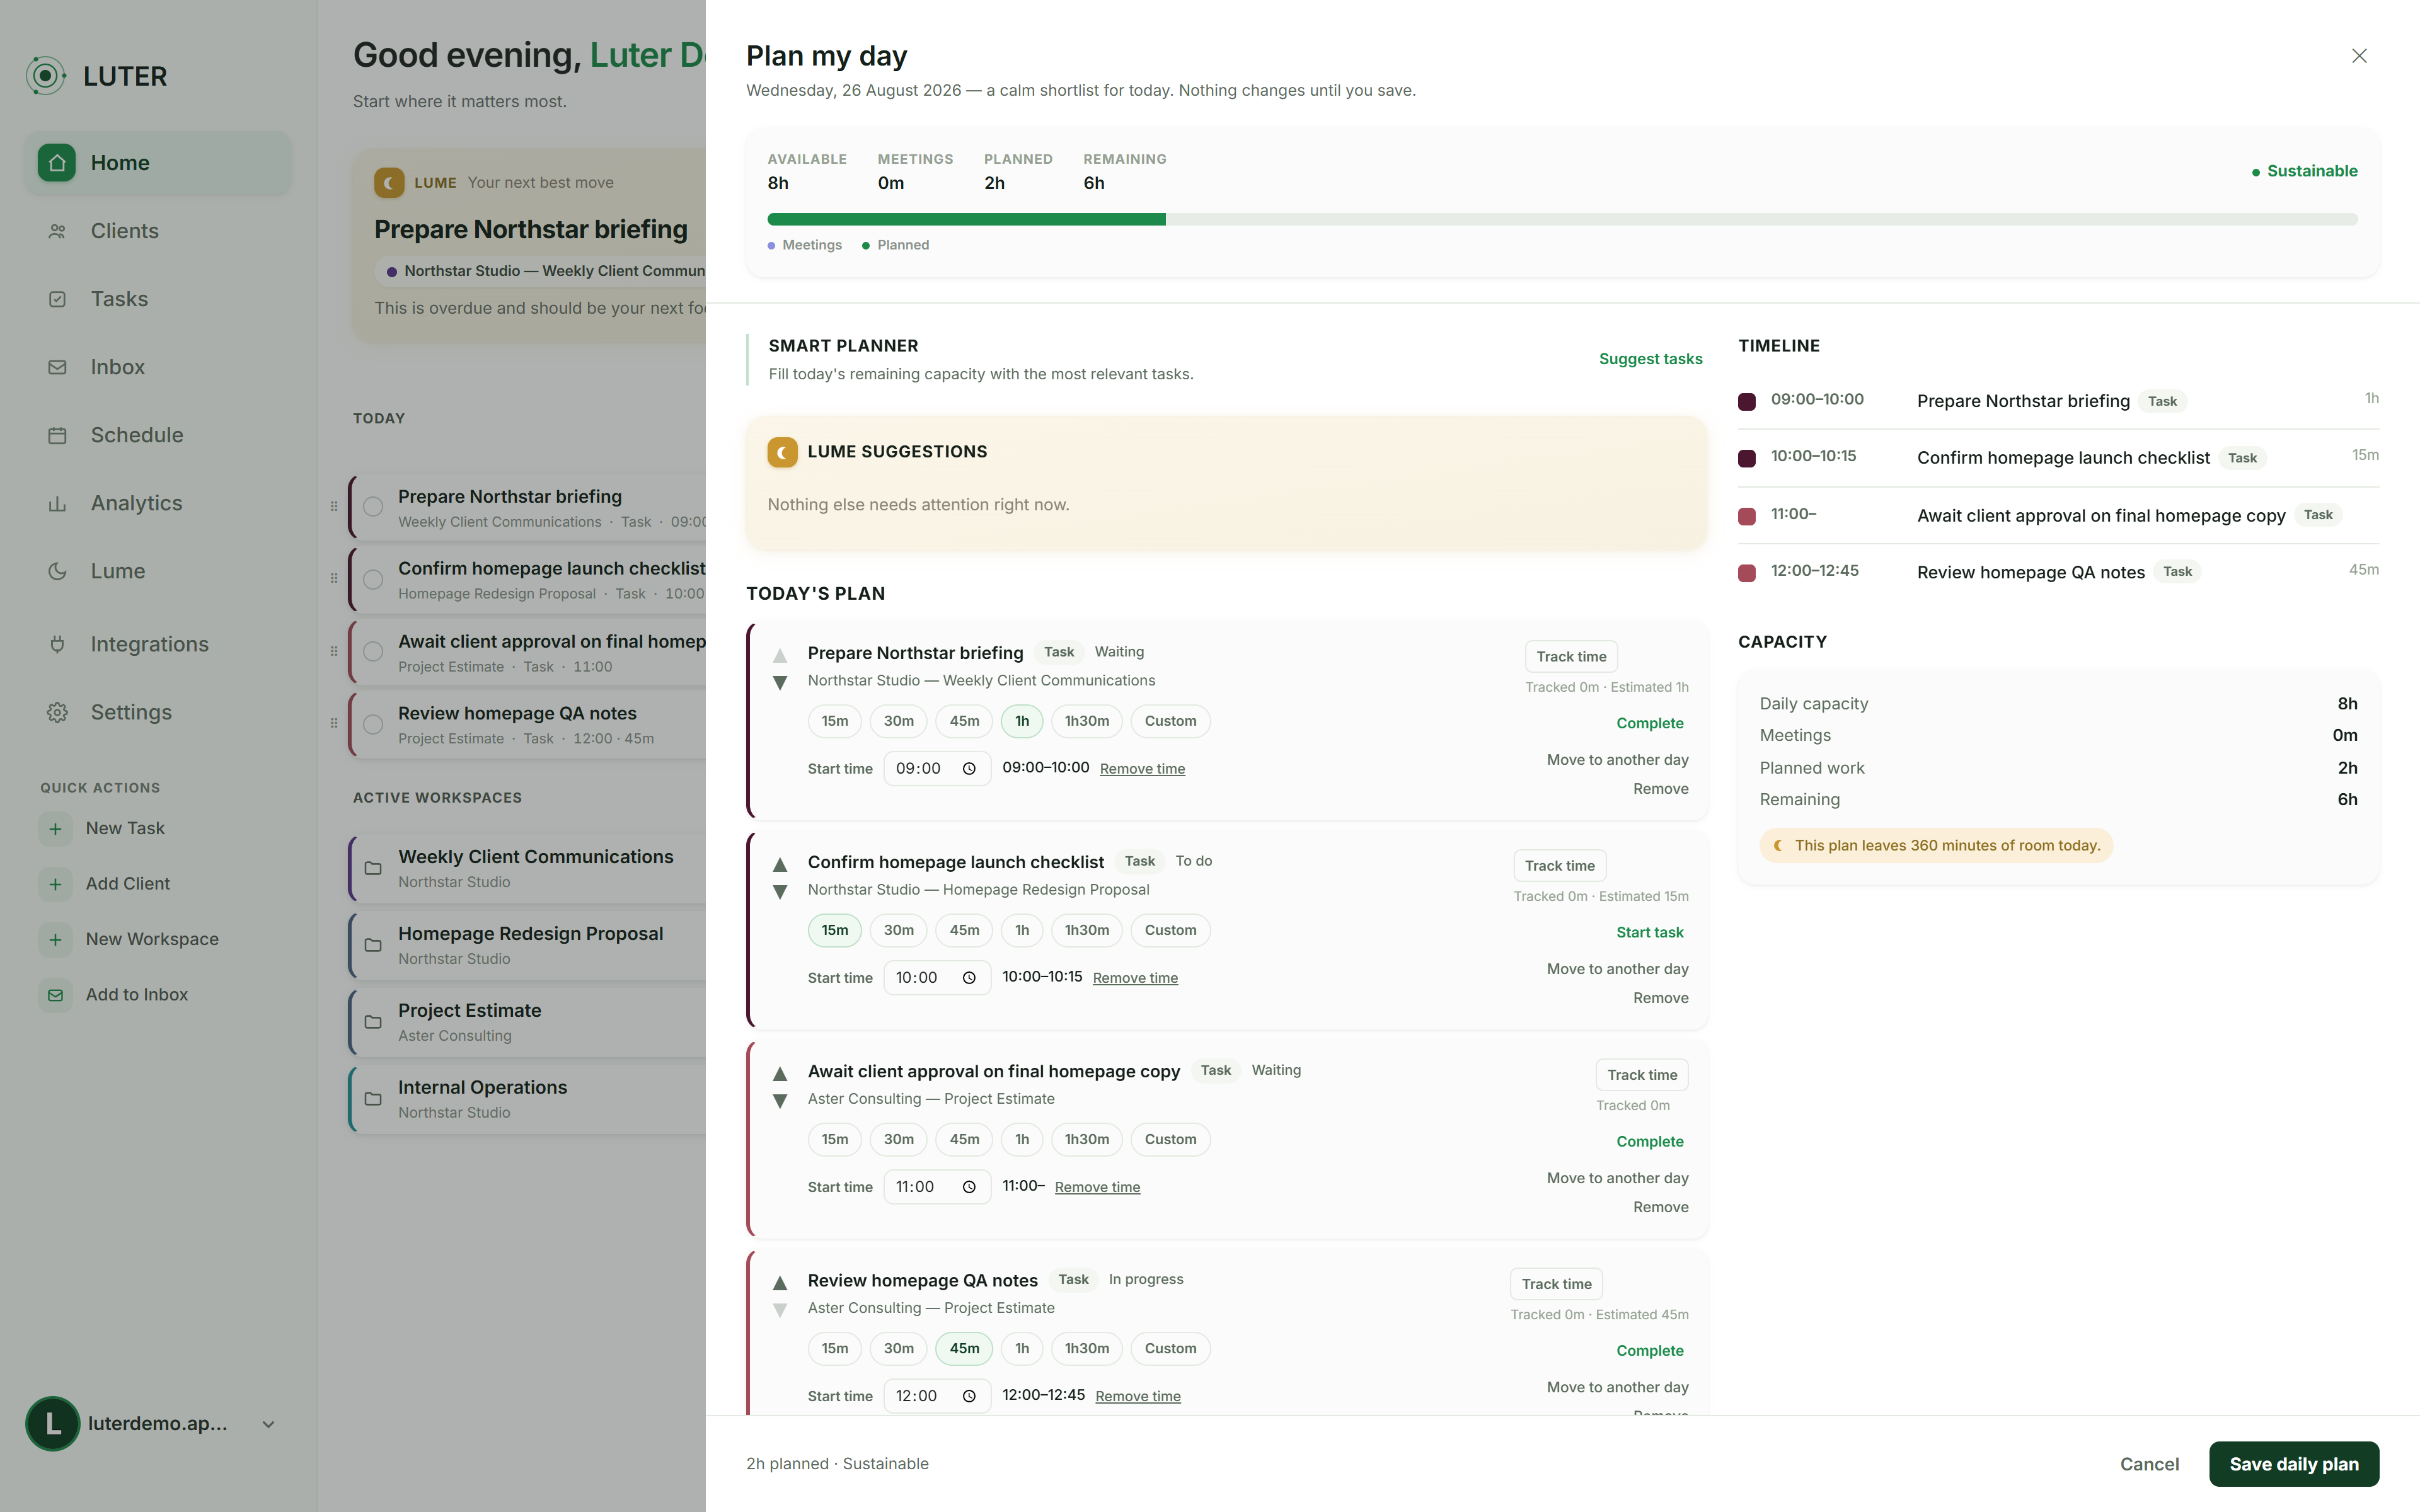Start the Confirm homepage launch checklist task

(x=1649, y=932)
